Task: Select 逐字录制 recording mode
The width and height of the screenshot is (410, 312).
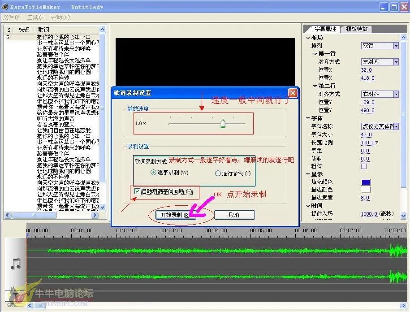Action: coord(154,173)
